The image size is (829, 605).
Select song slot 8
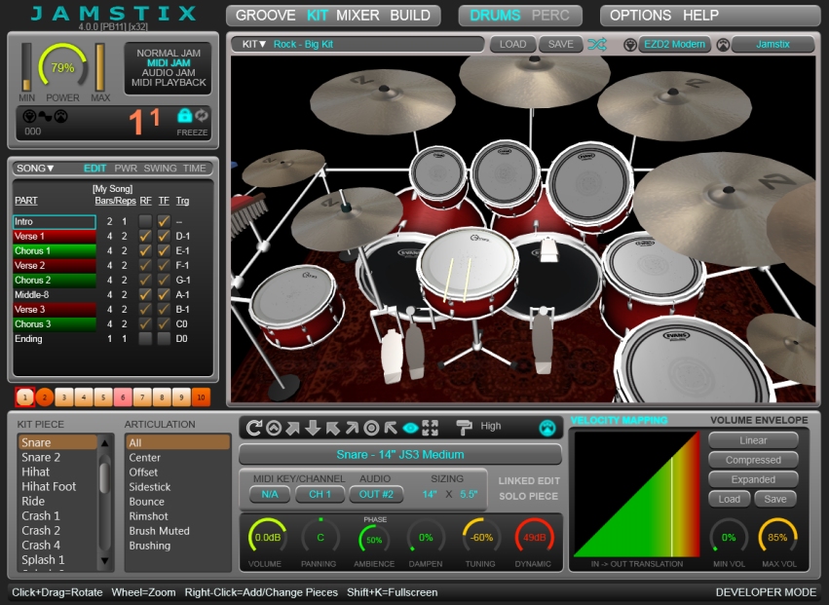(x=162, y=397)
